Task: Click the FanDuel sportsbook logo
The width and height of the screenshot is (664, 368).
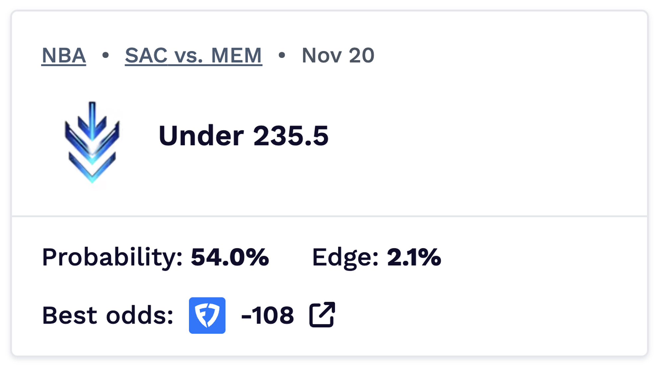Action: coord(207,315)
